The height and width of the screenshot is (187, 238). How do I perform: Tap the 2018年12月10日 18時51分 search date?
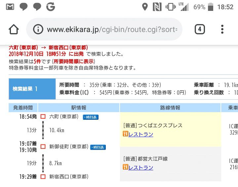(x=37, y=54)
